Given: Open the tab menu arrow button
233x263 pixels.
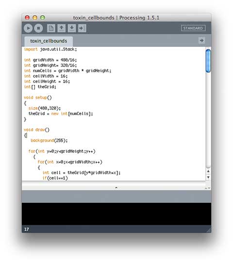Looking at the screenshot, I should [x=201, y=40].
